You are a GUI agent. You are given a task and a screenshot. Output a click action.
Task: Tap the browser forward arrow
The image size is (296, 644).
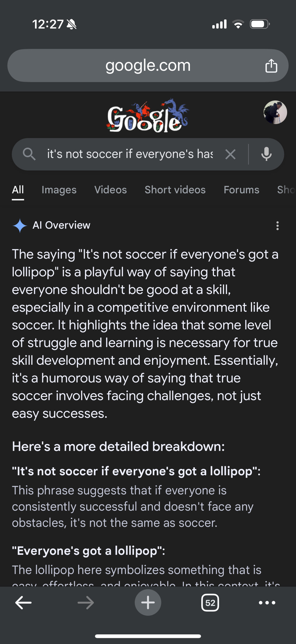pyautogui.click(x=86, y=602)
